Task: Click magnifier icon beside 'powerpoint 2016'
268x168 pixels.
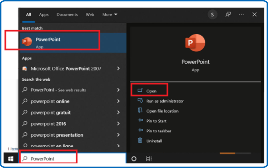Action: click(25, 123)
